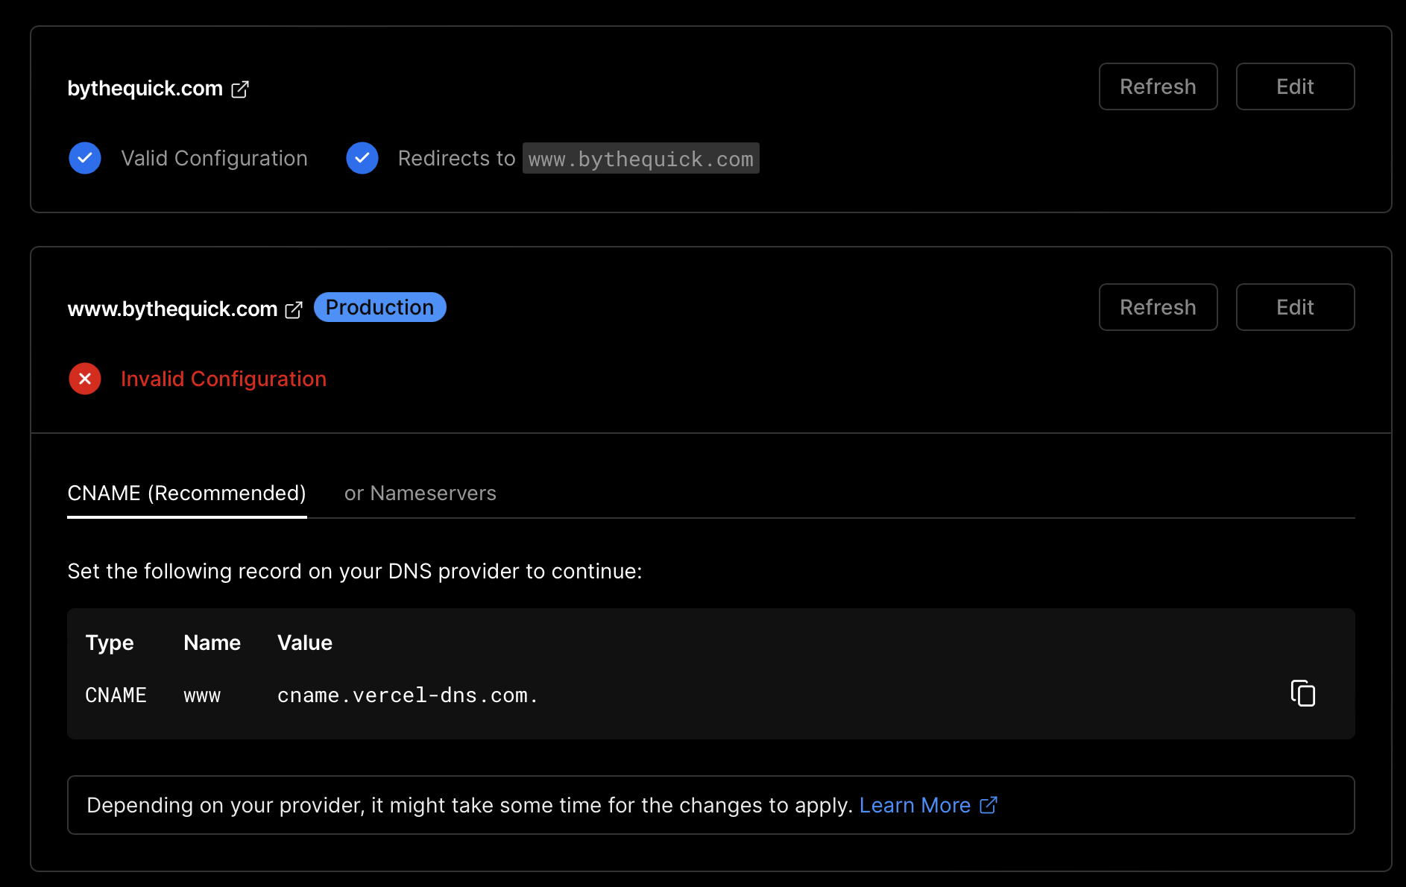Click the Redirects checkmark icon

click(x=362, y=158)
